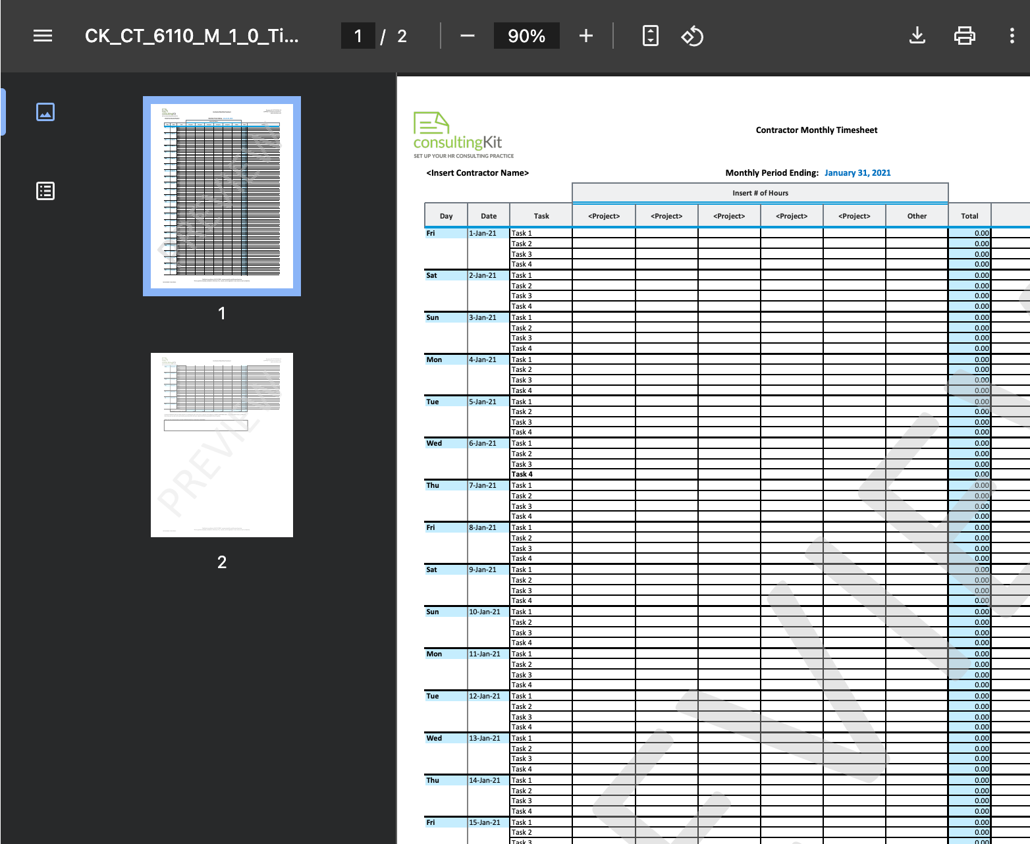The height and width of the screenshot is (844, 1030).
Task: Click the January 31, 2021 date text
Action: [857, 173]
